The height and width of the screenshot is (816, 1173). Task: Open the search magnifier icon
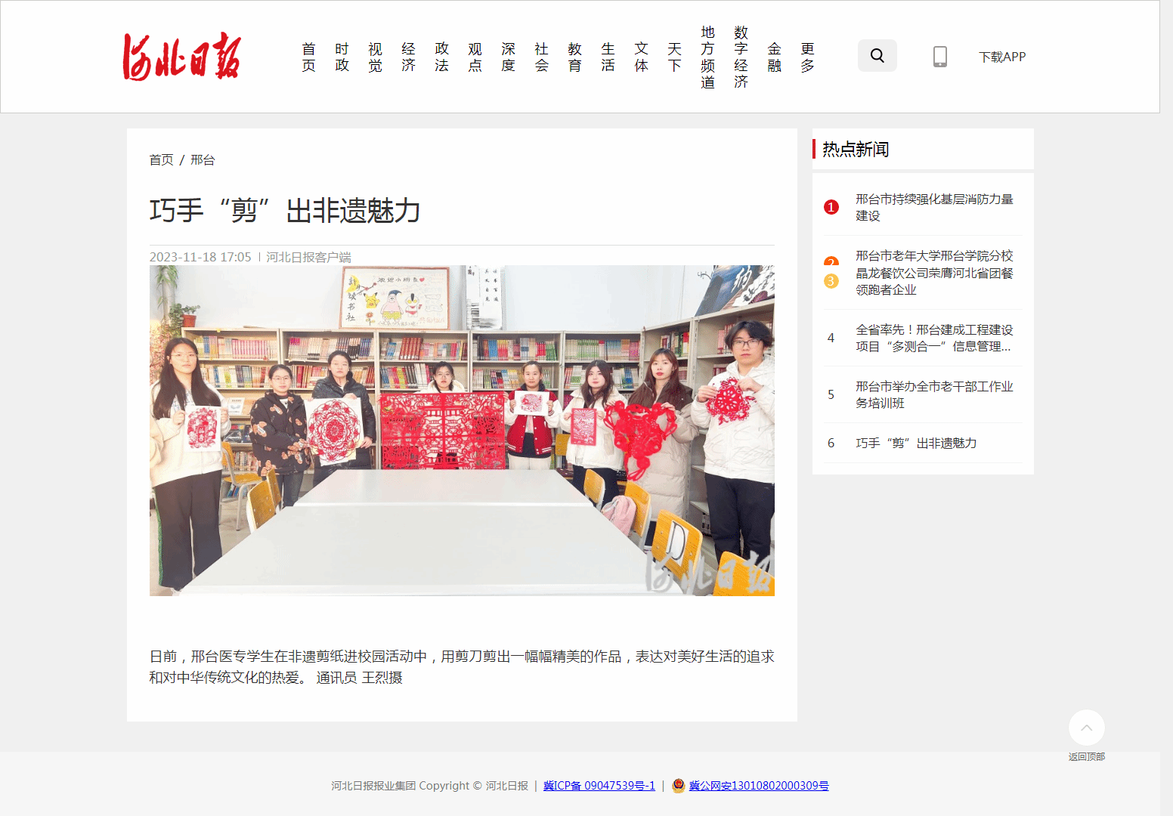[x=877, y=56]
